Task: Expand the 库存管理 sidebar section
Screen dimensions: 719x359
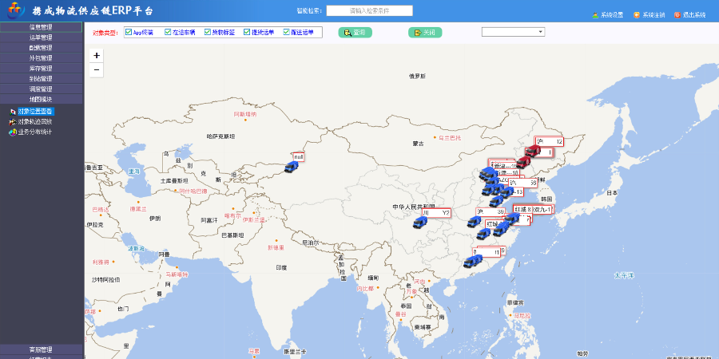Action: (42, 69)
